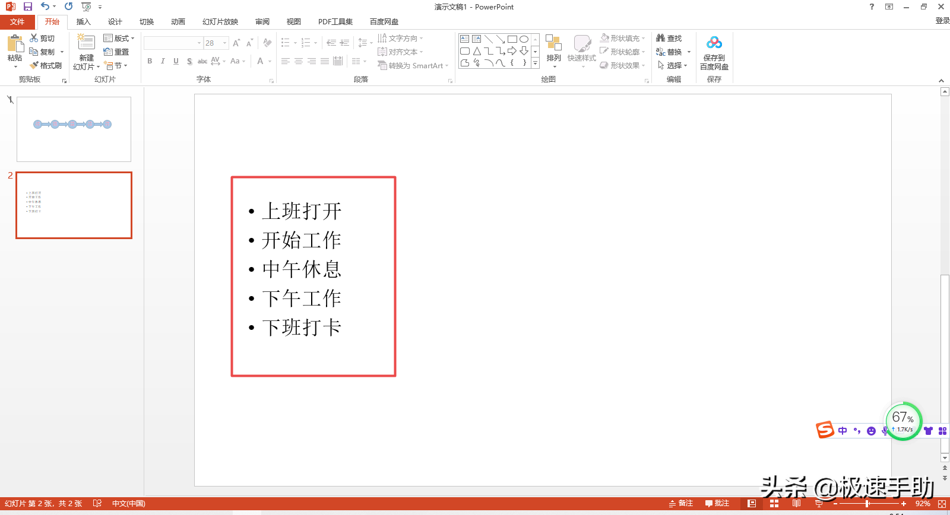Click Save to Baidu Netdisk icon
Image resolution: width=950 pixels, height=515 pixels.
[x=714, y=43]
